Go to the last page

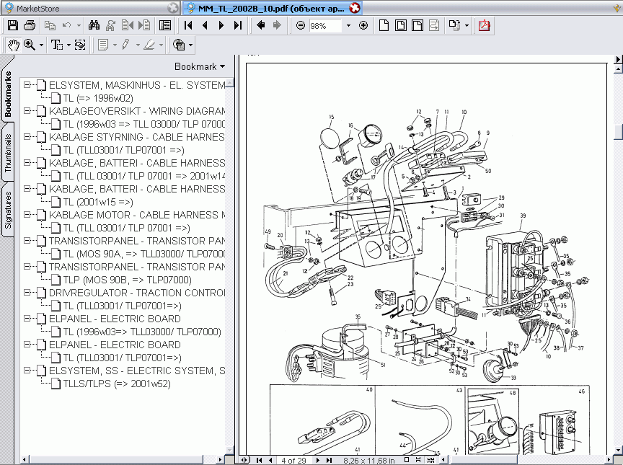[x=238, y=25]
